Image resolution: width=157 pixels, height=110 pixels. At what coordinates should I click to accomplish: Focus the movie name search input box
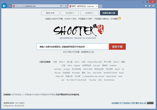coord(72,47)
